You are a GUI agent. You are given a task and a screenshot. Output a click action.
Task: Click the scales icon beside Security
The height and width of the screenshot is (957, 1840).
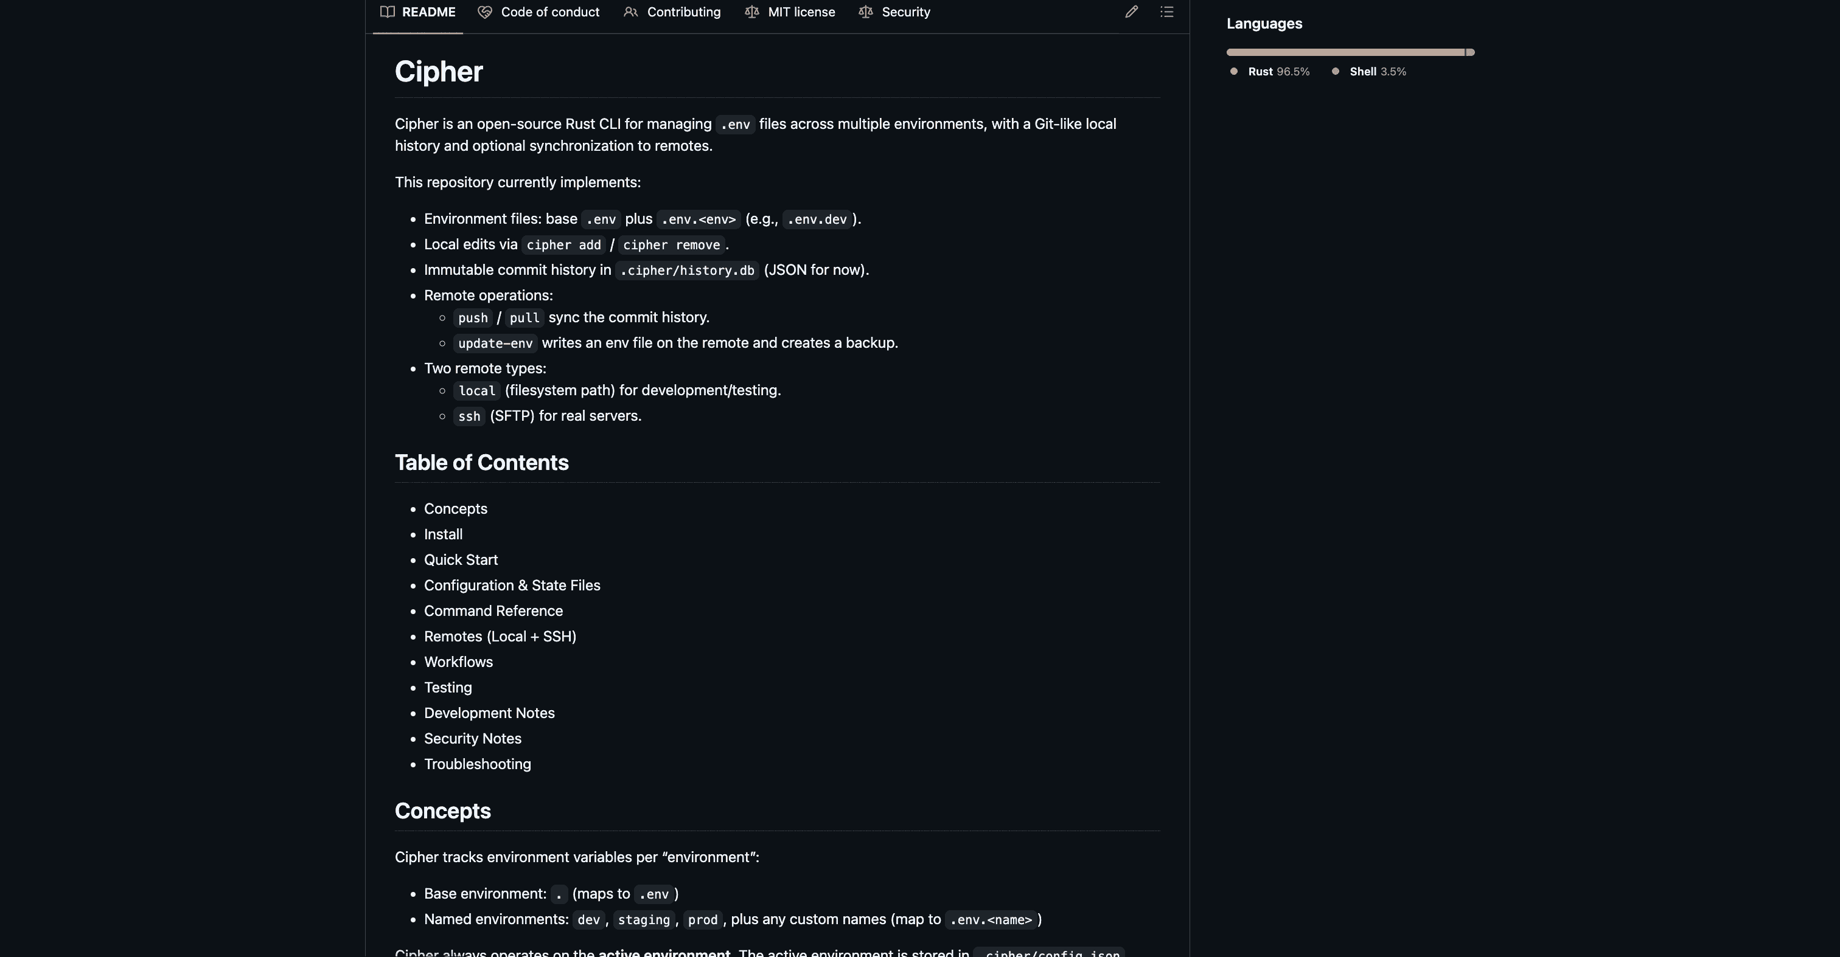tap(866, 12)
